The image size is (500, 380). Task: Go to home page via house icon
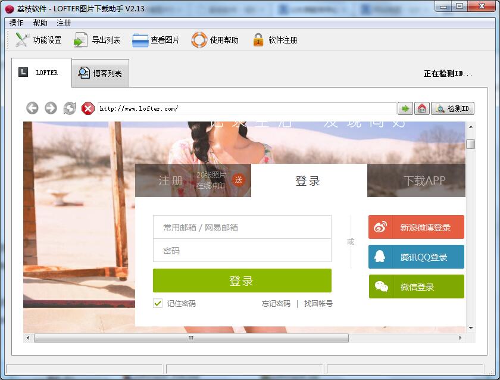point(422,108)
